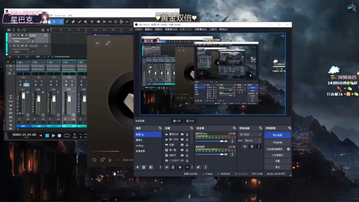Close the Studio One mixer with the X icon

click(x=8, y=62)
